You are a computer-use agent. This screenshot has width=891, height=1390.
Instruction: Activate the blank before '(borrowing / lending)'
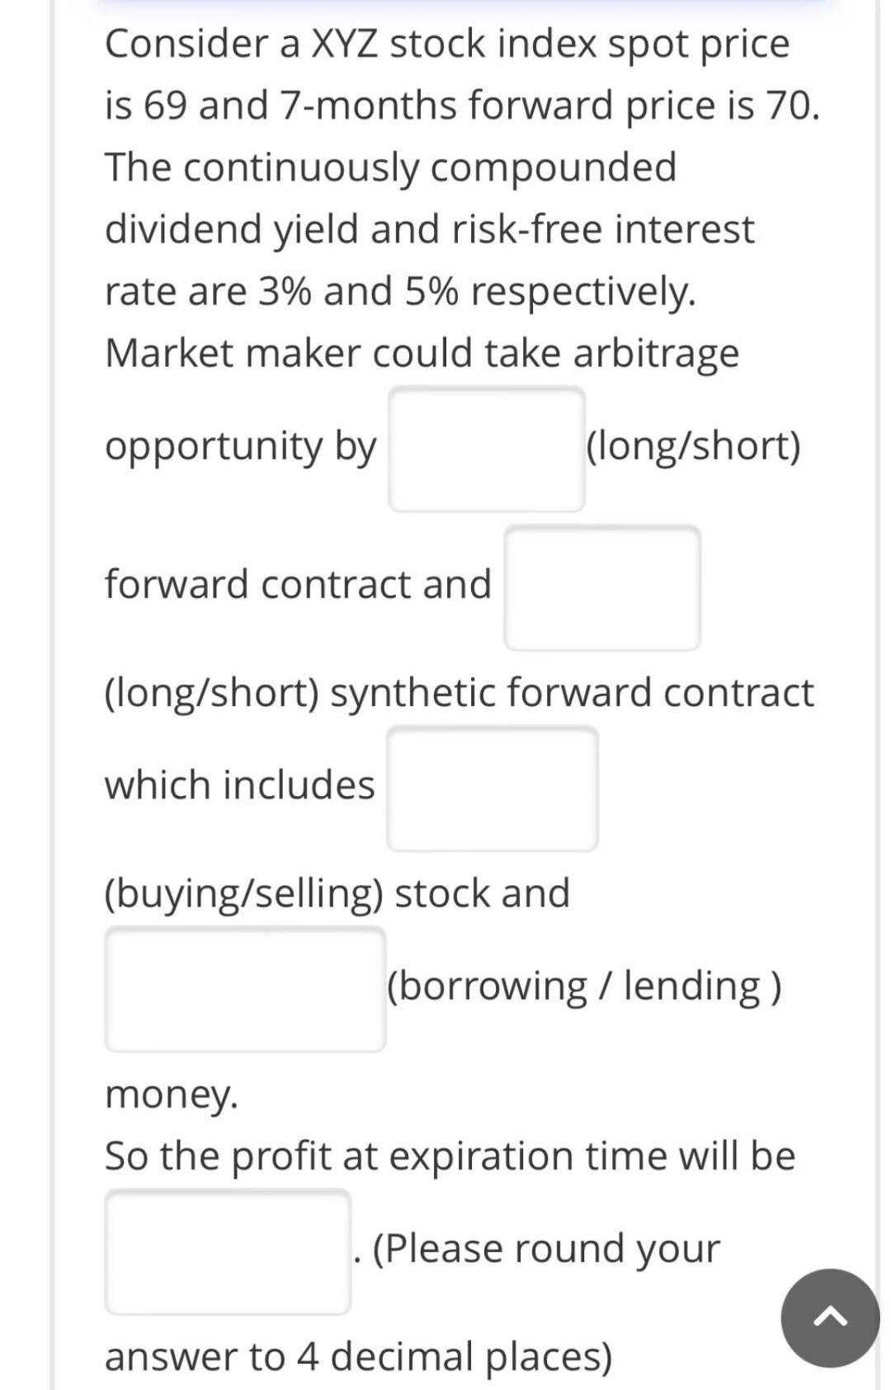pos(245,989)
